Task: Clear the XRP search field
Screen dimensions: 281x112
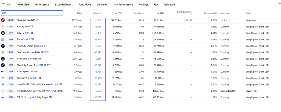Action: coord(60,13)
